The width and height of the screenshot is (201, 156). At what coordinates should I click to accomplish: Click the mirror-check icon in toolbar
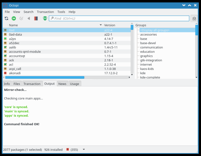[x=36, y=18]
